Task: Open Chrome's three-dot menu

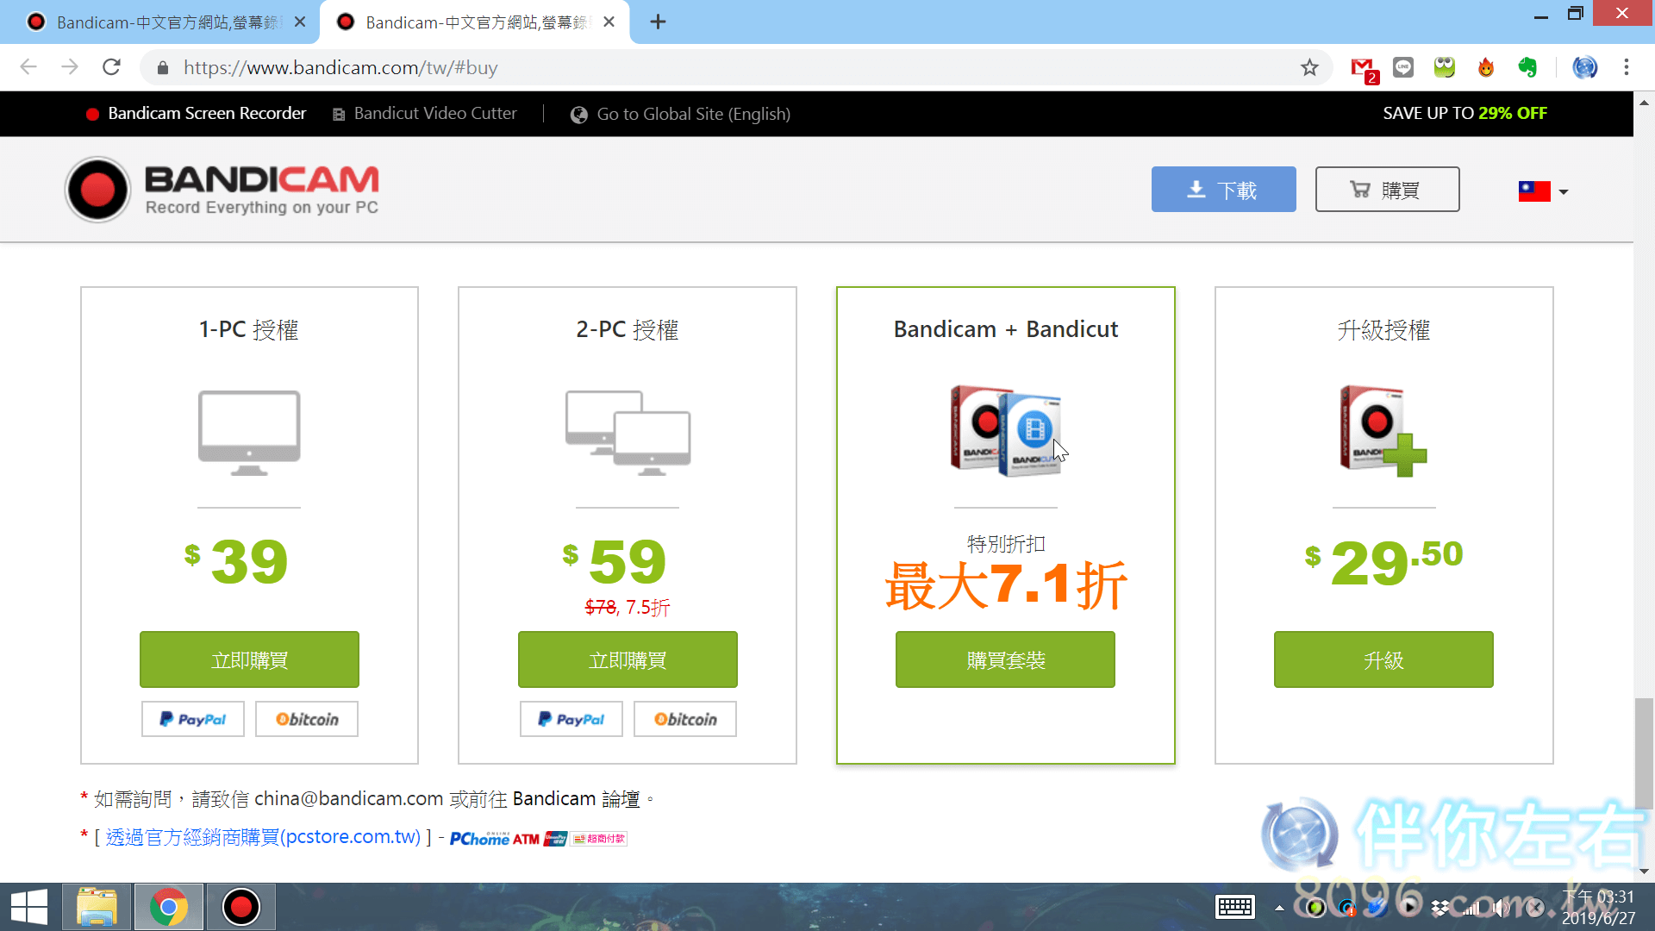Action: coord(1627,67)
